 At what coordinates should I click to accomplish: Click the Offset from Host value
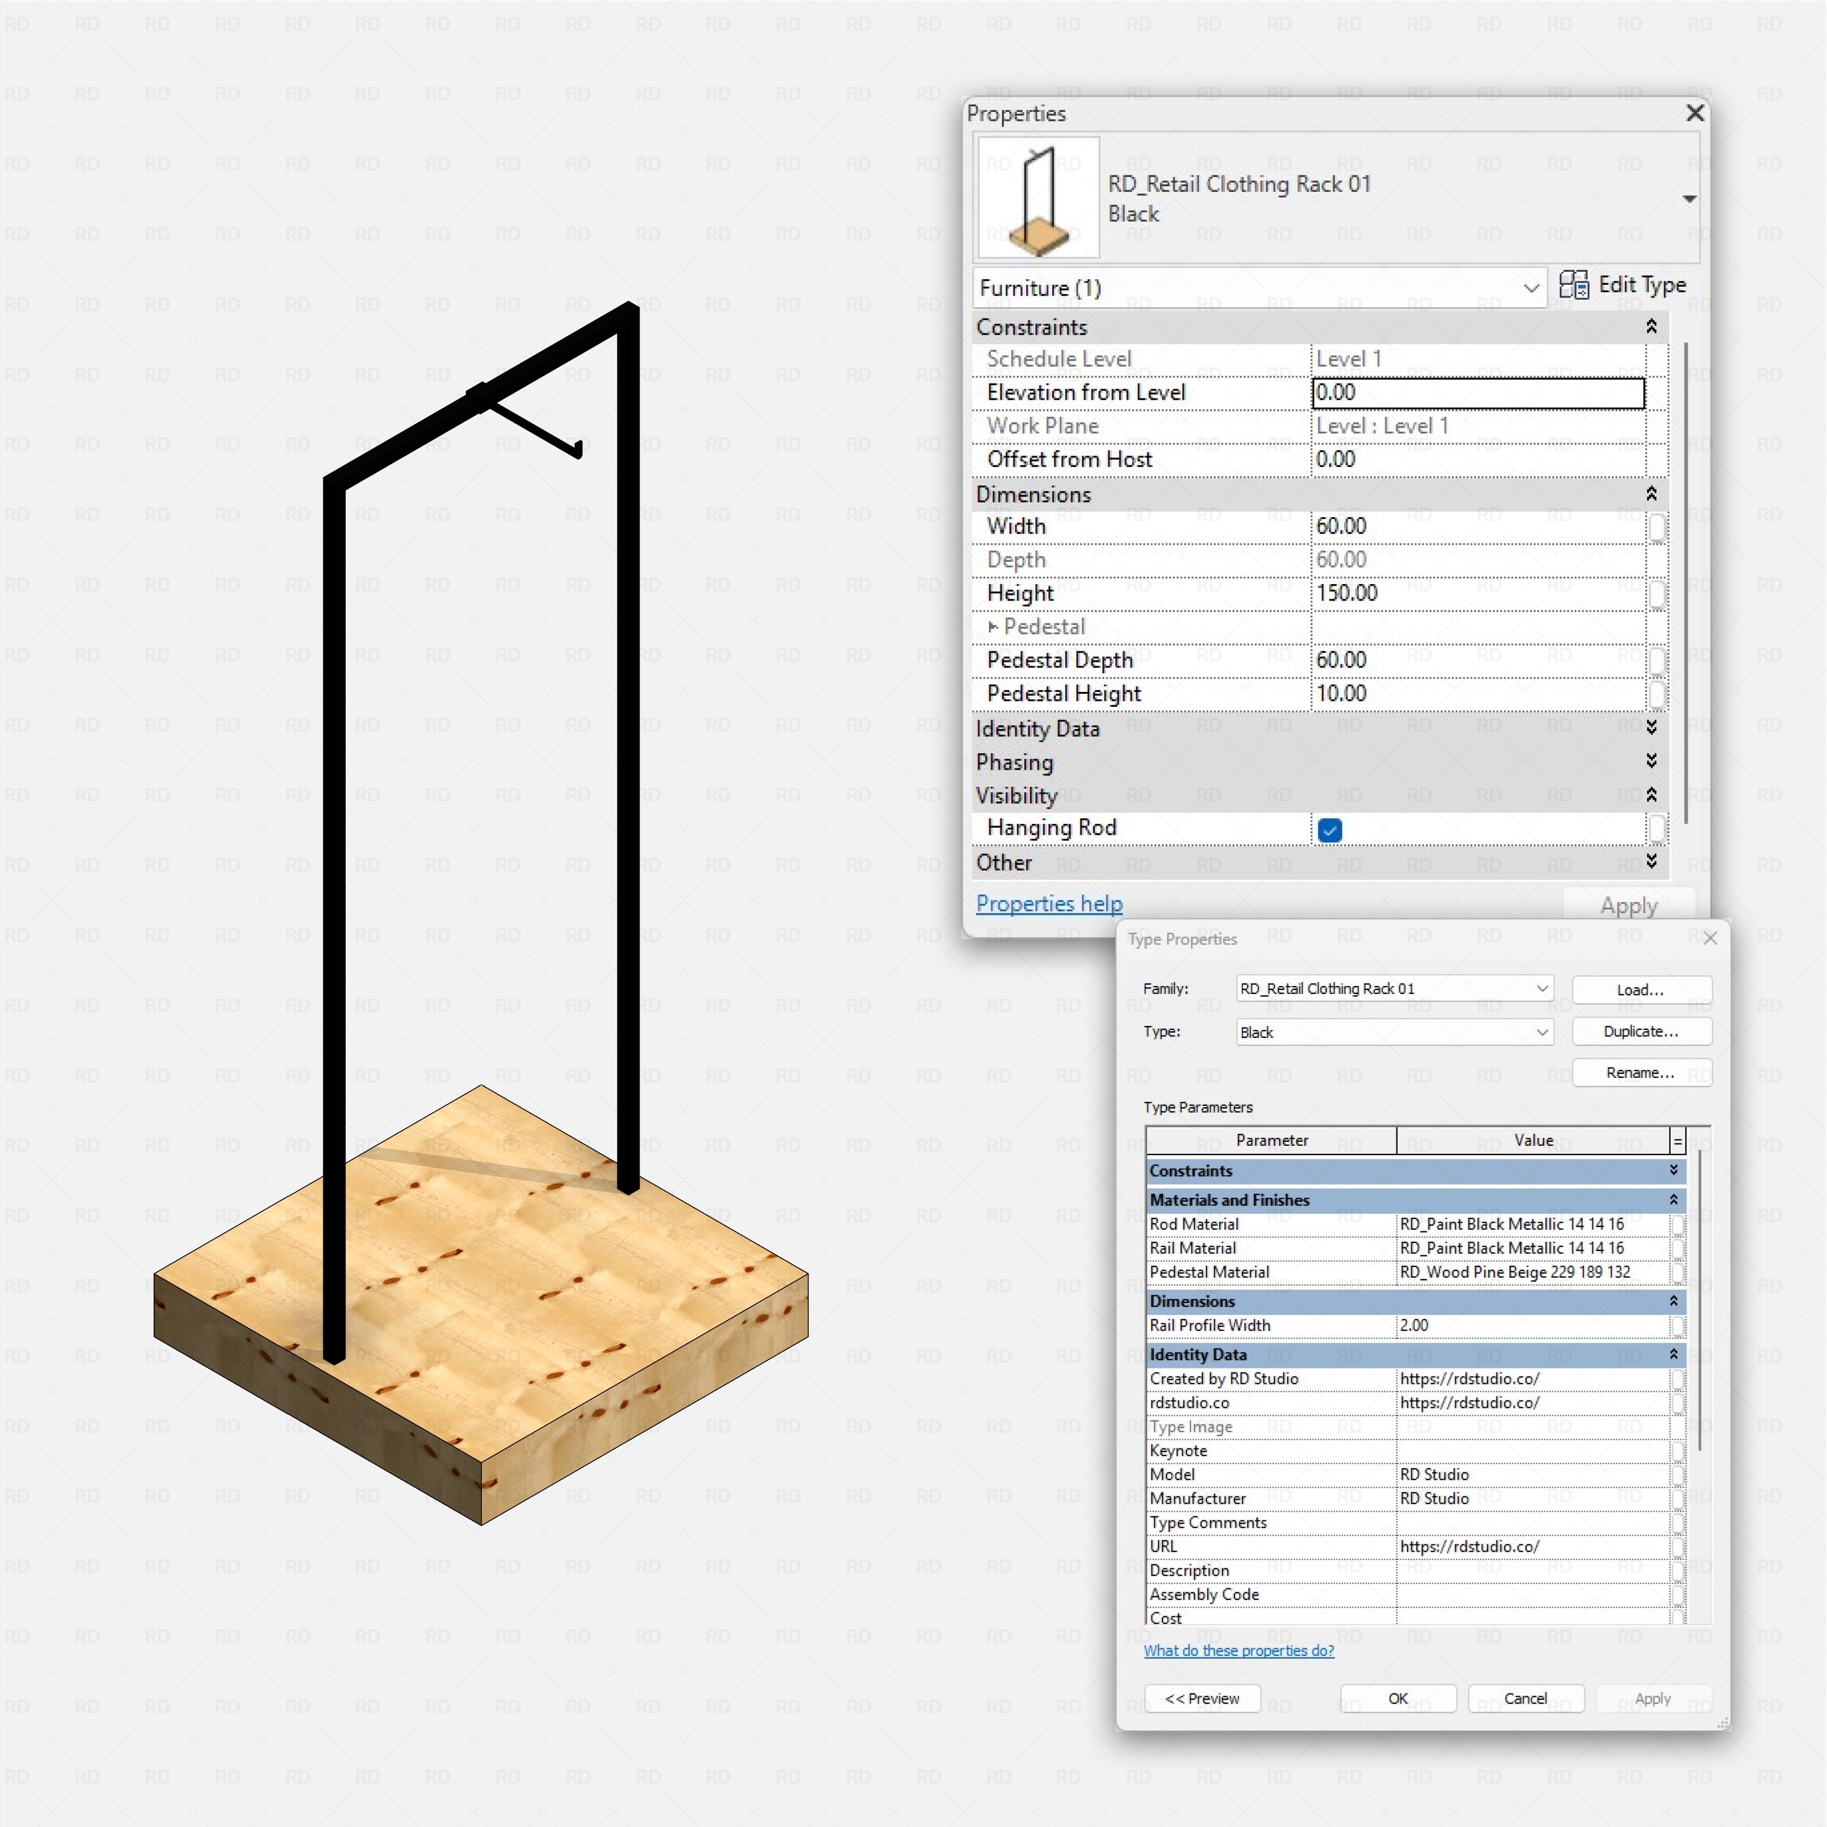1478,460
